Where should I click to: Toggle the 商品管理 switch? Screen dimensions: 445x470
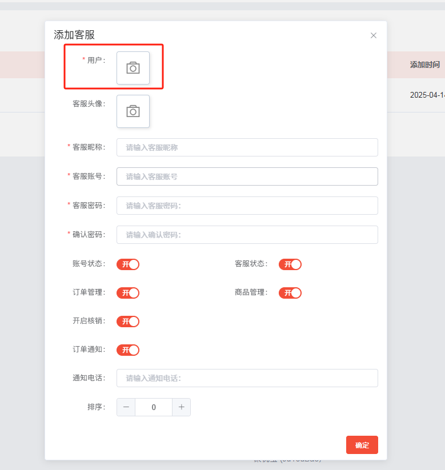coord(290,292)
